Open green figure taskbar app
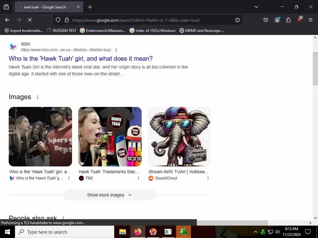The width and height of the screenshot is (318, 238). [183, 232]
